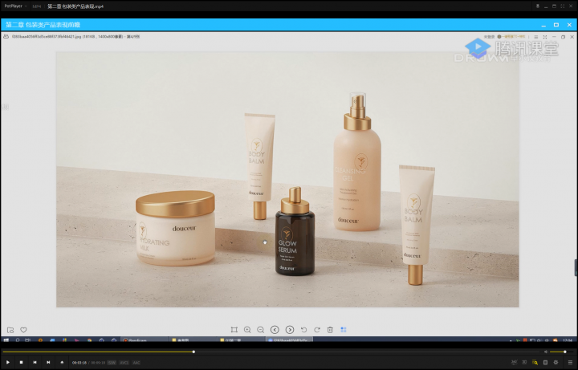Click the video title 第二章 包装类产品表现.mp4
Image resolution: width=578 pixels, height=370 pixels.
(75, 6)
